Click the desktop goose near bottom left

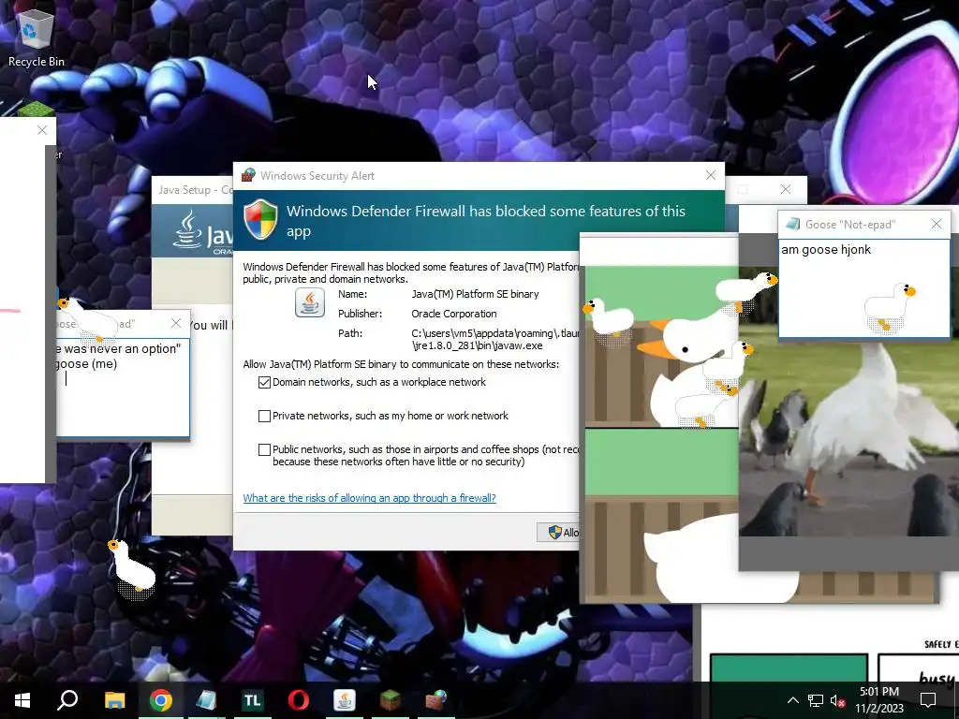click(x=131, y=568)
